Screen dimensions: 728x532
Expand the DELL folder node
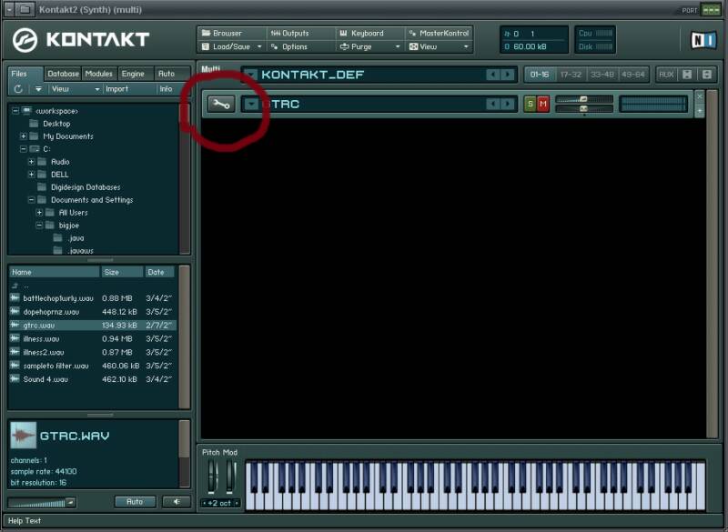[x=31, y=175]
